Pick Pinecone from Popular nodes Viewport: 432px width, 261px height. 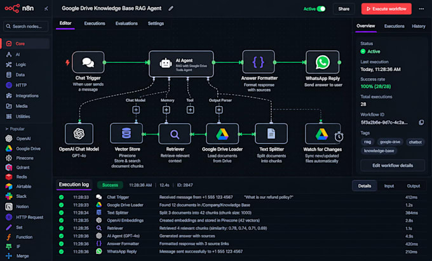click(20, 158)
